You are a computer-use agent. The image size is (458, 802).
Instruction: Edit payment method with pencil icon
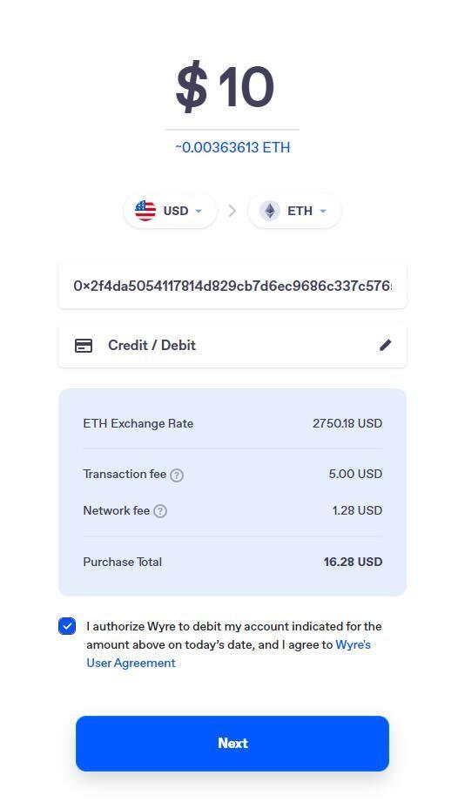[x=386, y=345]
